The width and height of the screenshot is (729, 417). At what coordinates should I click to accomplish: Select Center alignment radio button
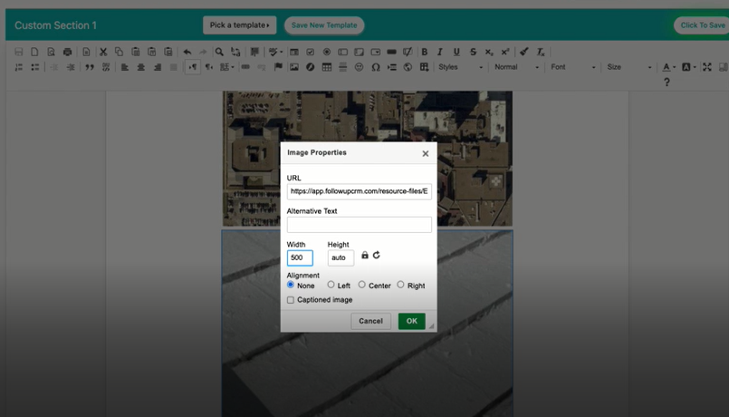(x=361, y=285)
